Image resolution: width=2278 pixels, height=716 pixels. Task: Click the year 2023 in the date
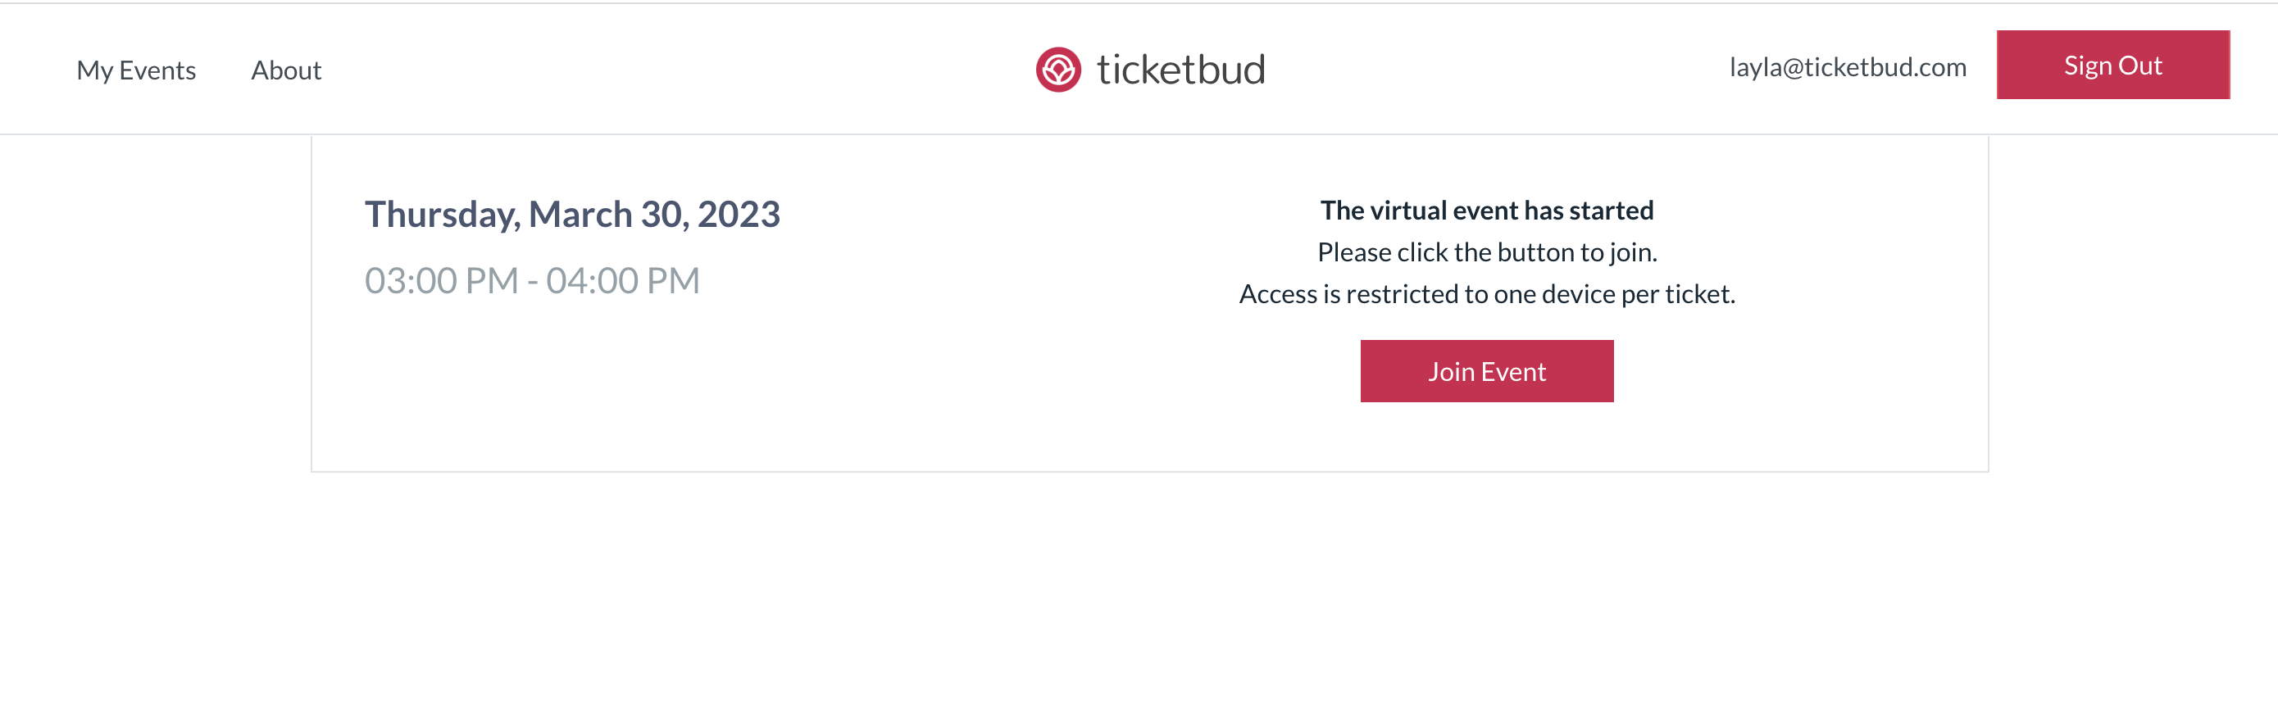click(739, 214)
